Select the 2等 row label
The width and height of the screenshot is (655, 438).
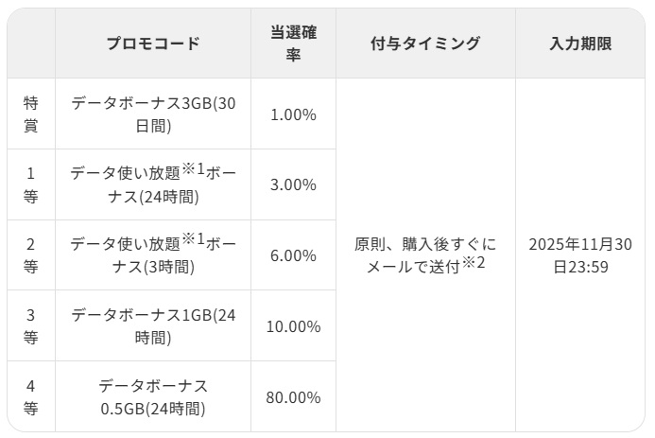click(x=31, y=255)
